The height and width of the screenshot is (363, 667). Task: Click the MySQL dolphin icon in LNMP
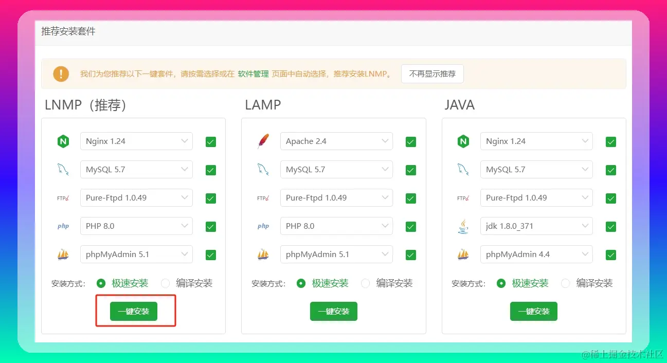[63, 169]
